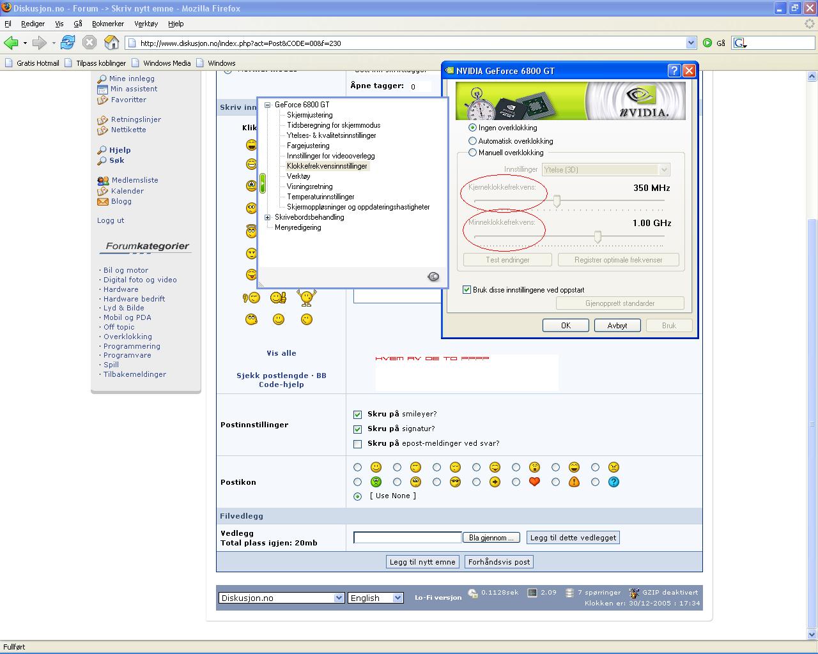Insert the thumbs-up smiley

[278, 298]
